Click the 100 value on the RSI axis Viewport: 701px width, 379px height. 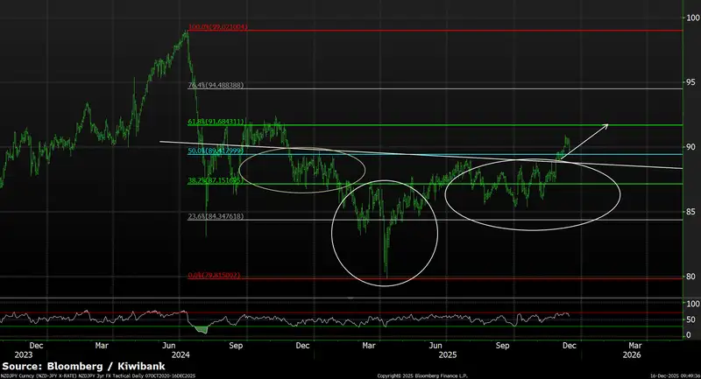[x=693, y=304]
